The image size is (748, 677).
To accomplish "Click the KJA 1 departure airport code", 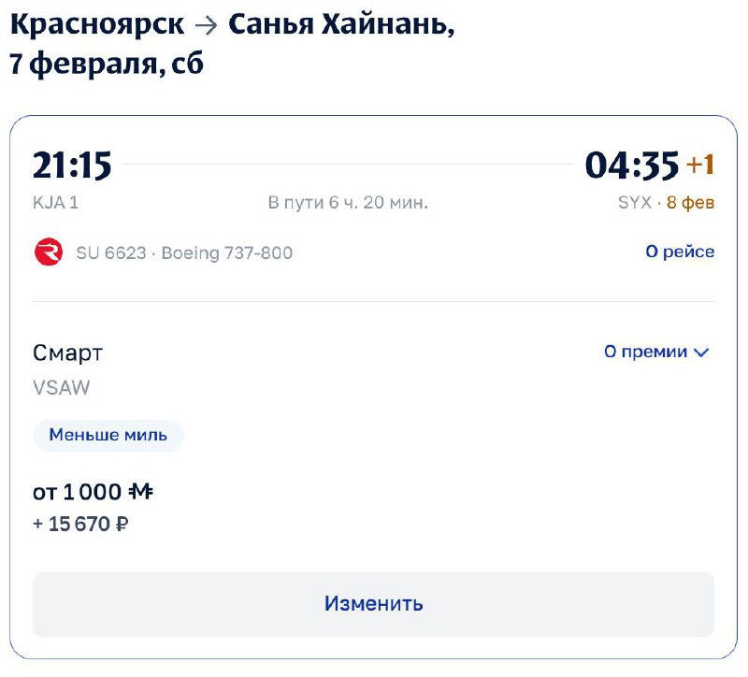I will coord(56,202).
